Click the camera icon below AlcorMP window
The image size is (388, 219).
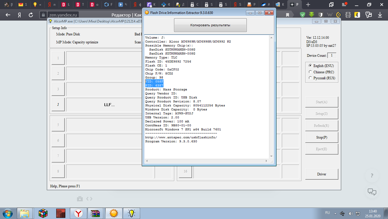(x=80, y=199)
